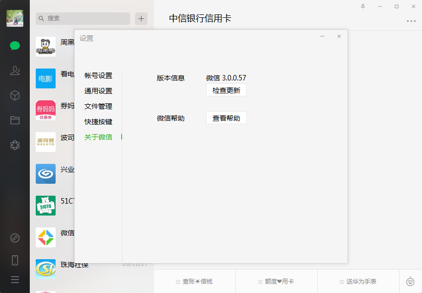Click the user profile avatar
This screenshot has width=422, height=293.
coord(15,18)
